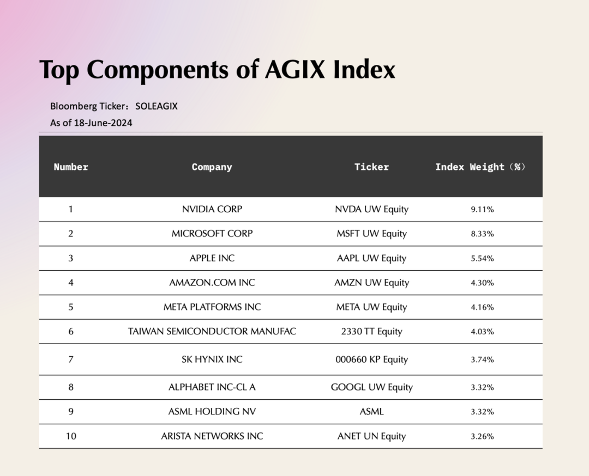Select the ANET UN Equity ticker cell
This screenshot has height=476, width=589.
371,436
